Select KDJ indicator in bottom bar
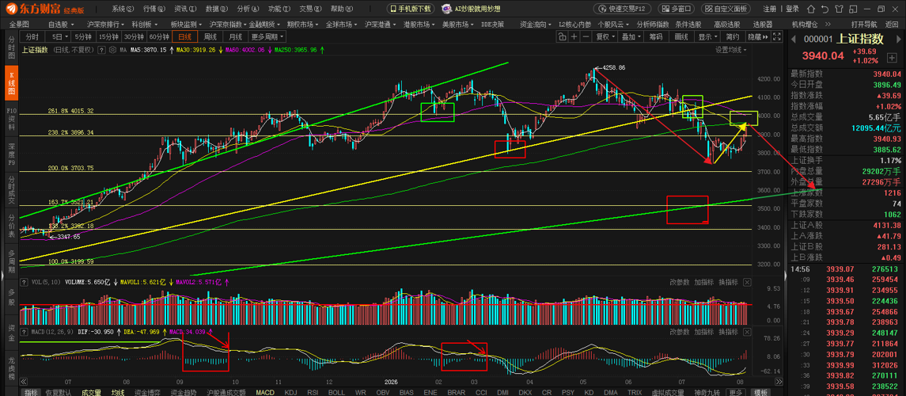This screenshot has width=906, height=396. point(290,392)
